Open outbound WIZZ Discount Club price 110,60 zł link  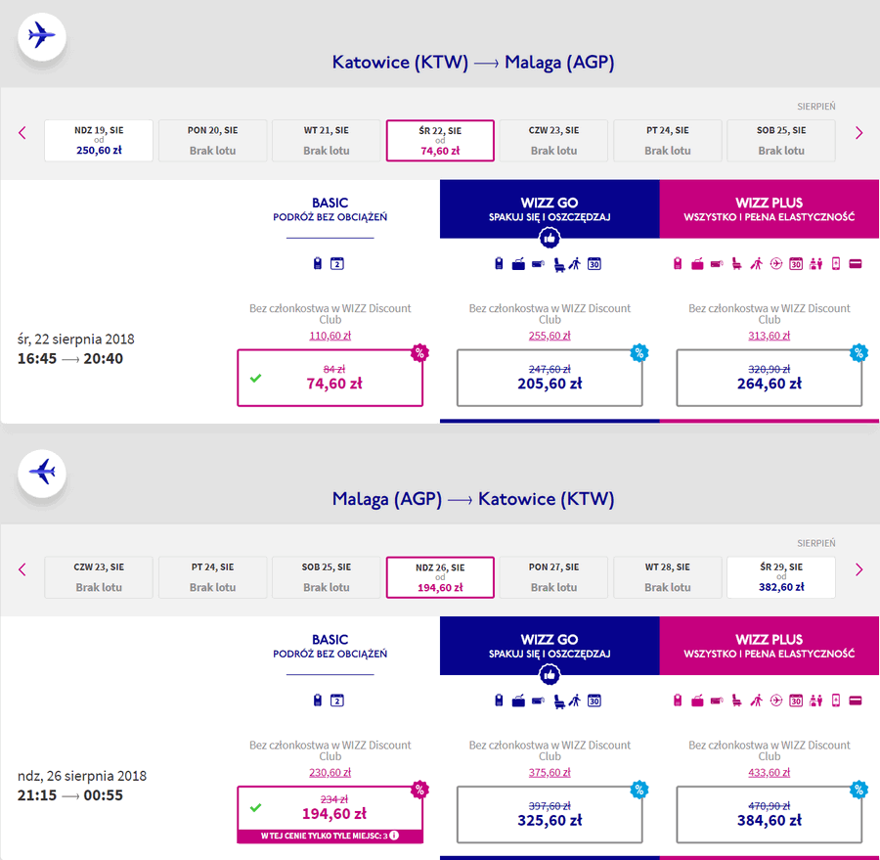click(x=330, y=336)
